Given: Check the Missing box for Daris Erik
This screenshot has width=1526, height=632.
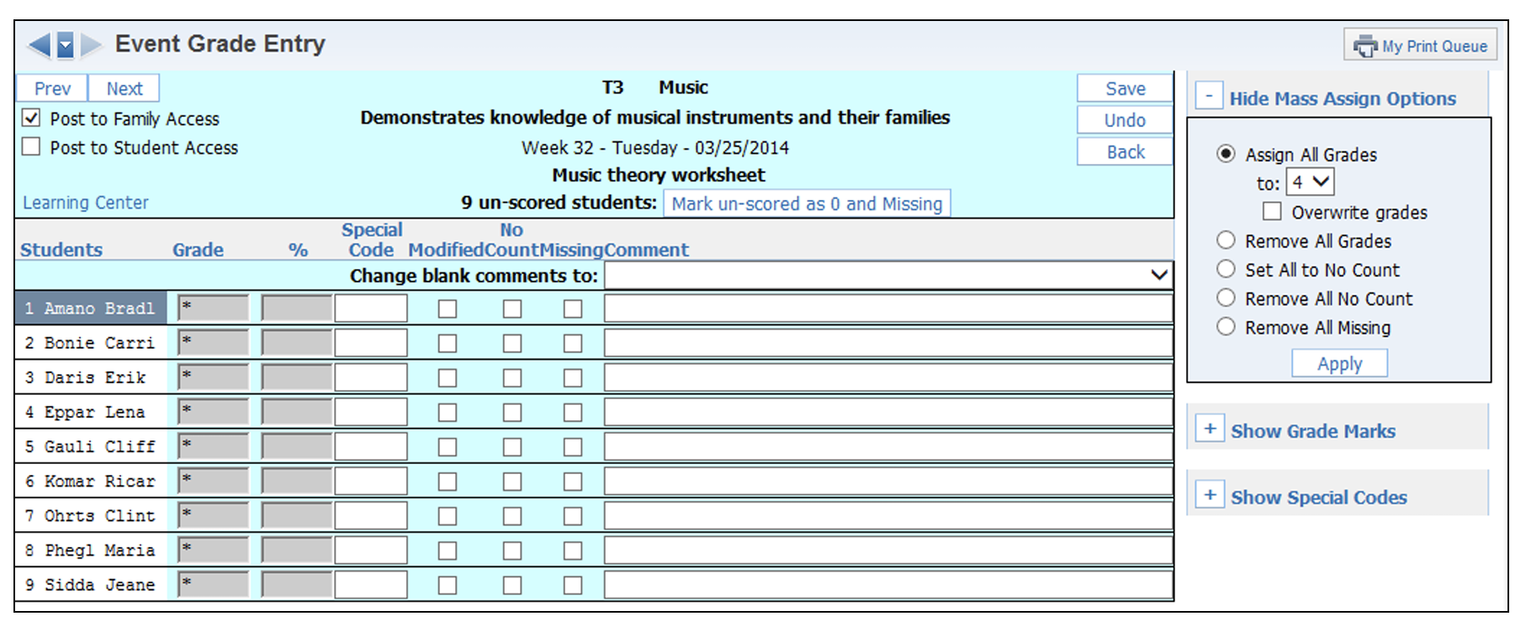Looking at the screenshot, I should (573, 378).
